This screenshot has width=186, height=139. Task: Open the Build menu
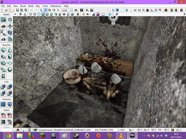31,6
